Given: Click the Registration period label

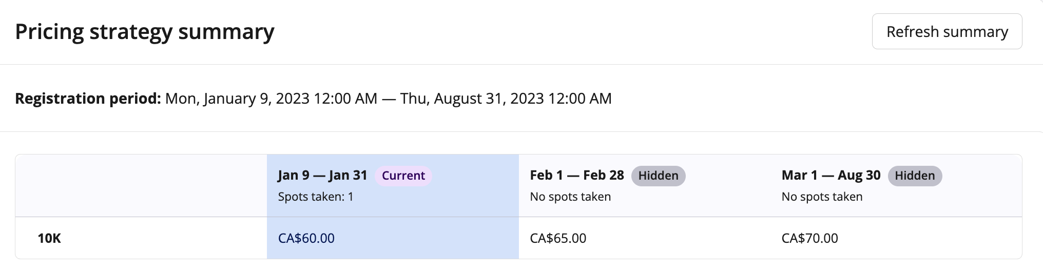Looking at the screenshot, I should [88, 99].
